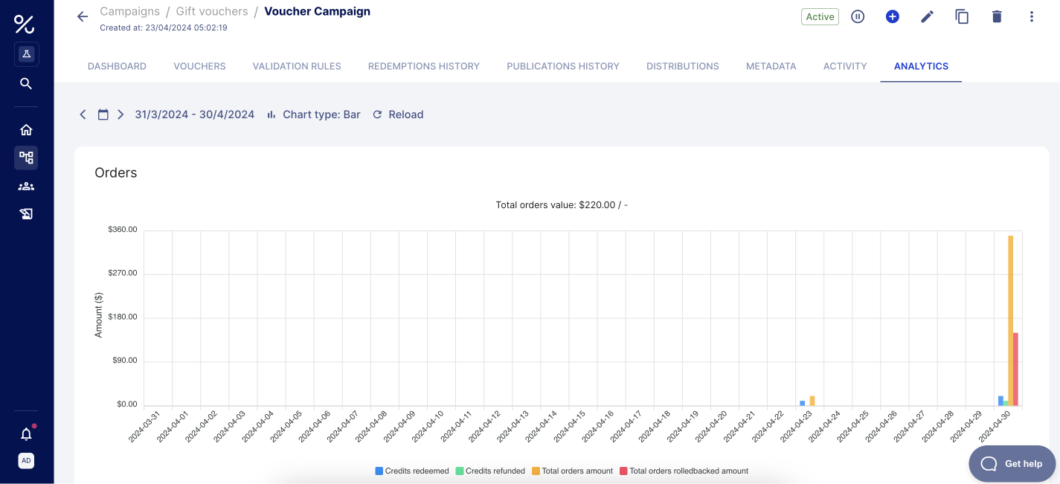1060x484 pixels.
Task: Open Chart type: Bar selector
Action: click(314, 114)
